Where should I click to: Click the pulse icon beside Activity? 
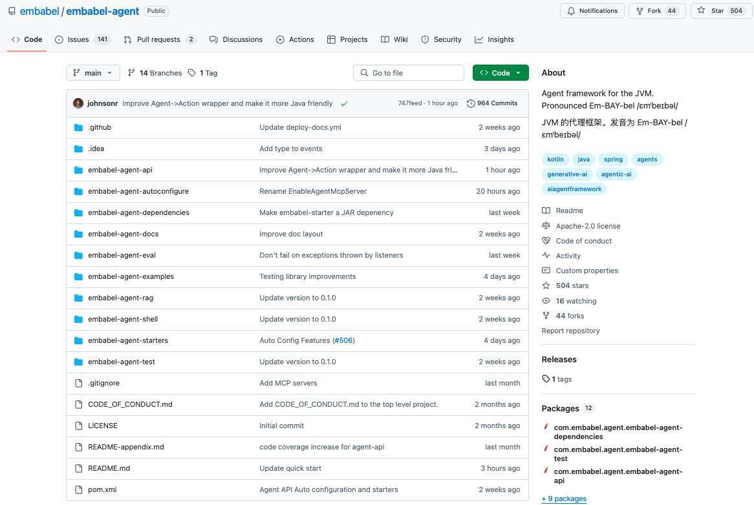pos(546,255)
